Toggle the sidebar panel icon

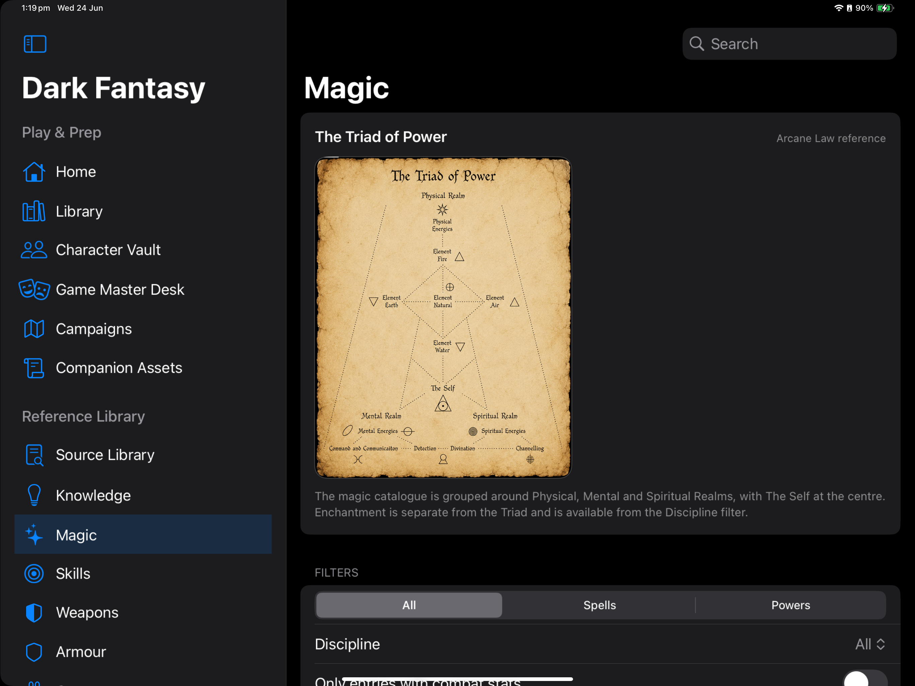pyautogui.click(x=35, y=44)
